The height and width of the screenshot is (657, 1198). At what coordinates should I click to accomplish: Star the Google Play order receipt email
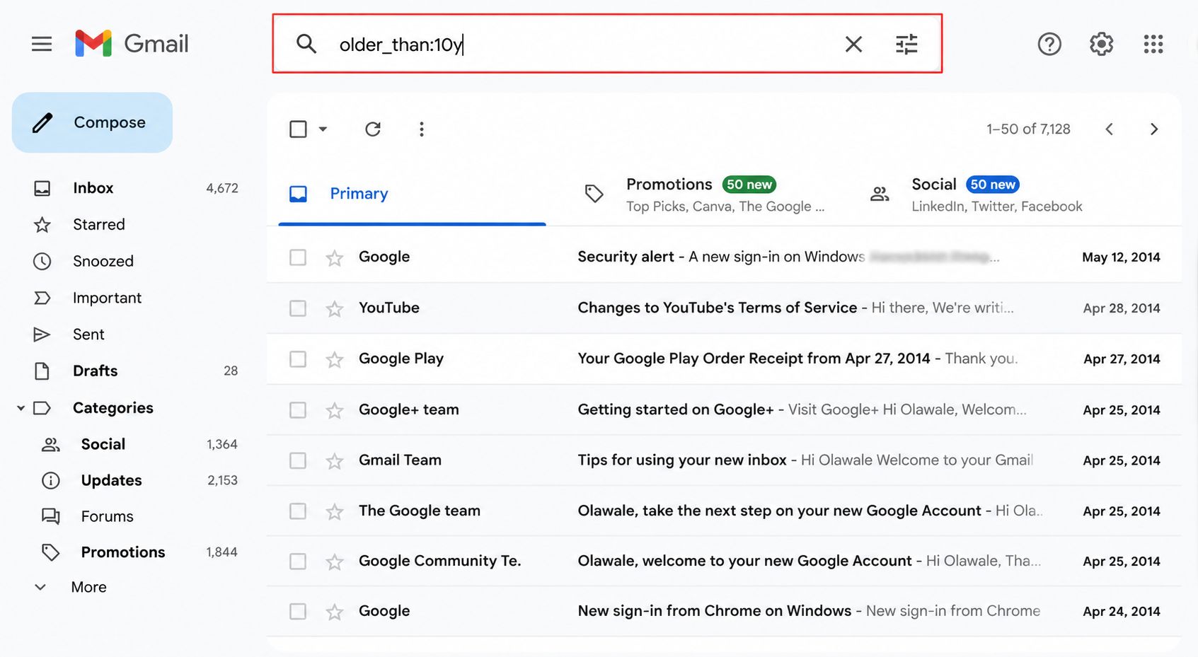pyautogui.click(x=335, y=359)
